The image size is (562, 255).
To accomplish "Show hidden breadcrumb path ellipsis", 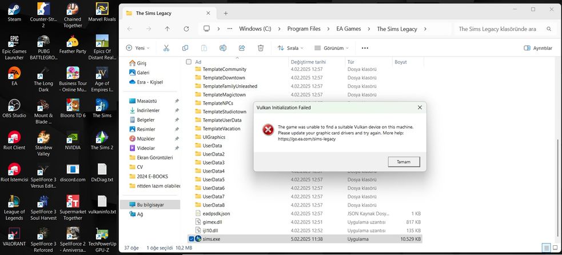I will (x=230, y=29).
